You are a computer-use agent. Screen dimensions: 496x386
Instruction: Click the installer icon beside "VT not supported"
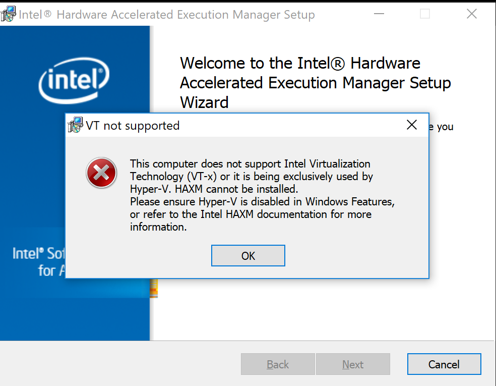click(75, 125)
